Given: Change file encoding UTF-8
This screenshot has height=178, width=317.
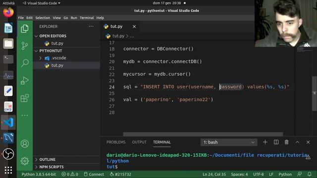Looking at the screenshot, I should [x=259, y=174].
